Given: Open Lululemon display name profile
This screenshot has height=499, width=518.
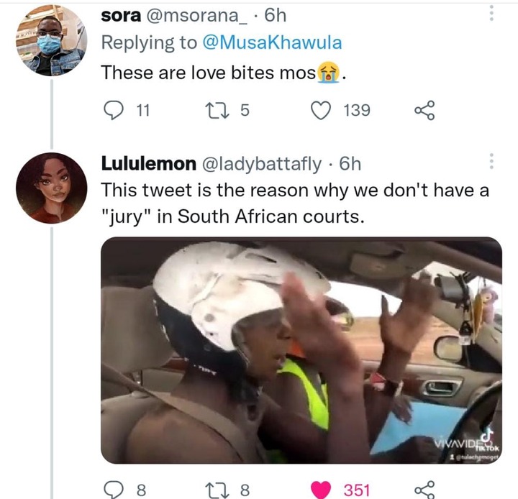Looking at the screenshot, I should tap(149, 163).
